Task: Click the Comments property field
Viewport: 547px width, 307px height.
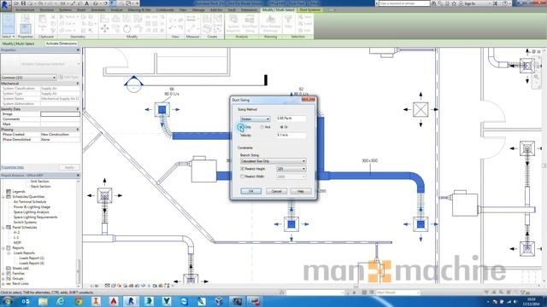Action: [x=60, y=119]
